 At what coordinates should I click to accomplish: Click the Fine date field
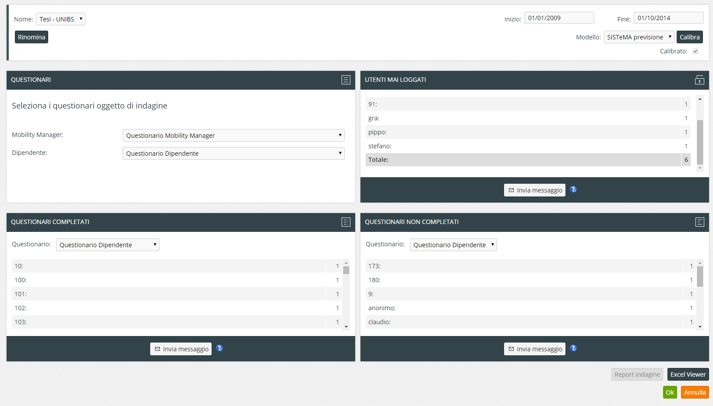click(x=669, y=18)
